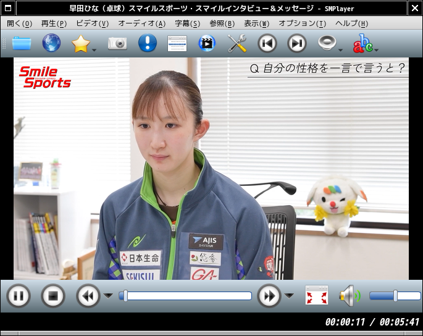Image resolution: width=423 pixels, height=336 pixels.
Task: Click the seek bar to jump in video
Action: (185, 296)
